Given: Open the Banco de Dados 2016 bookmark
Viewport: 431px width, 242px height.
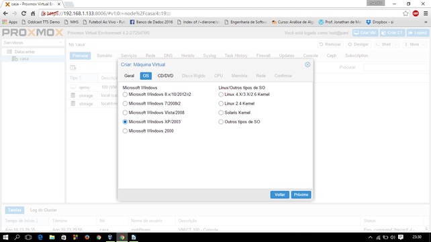Looking at the screenshot, I should 152,22.
